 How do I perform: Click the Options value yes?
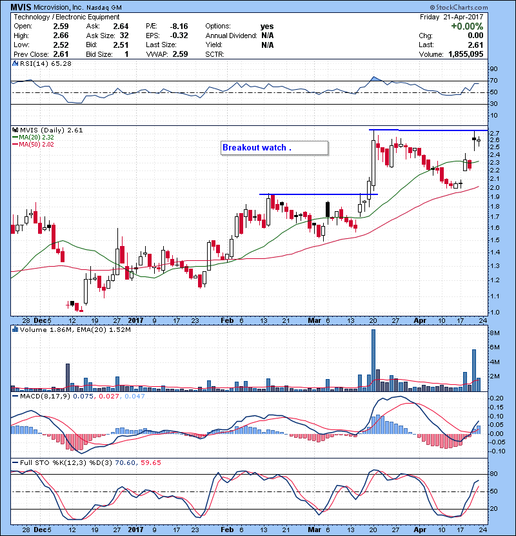pyautogui.click(x=267, y=26)
